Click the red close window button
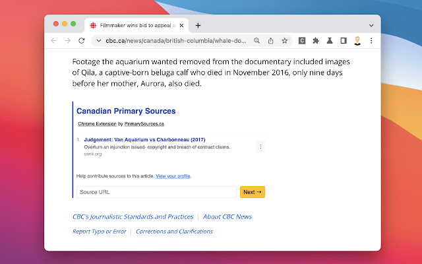This screenshot has width=422, height=264. point(56,24)
